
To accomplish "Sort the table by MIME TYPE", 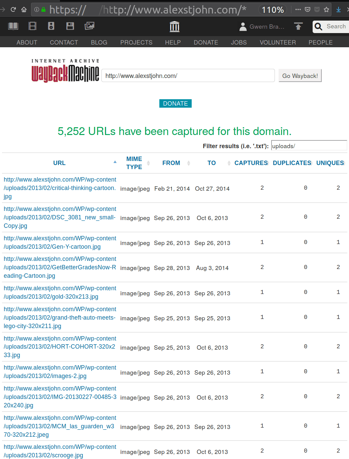I will [x=134, y=163].
